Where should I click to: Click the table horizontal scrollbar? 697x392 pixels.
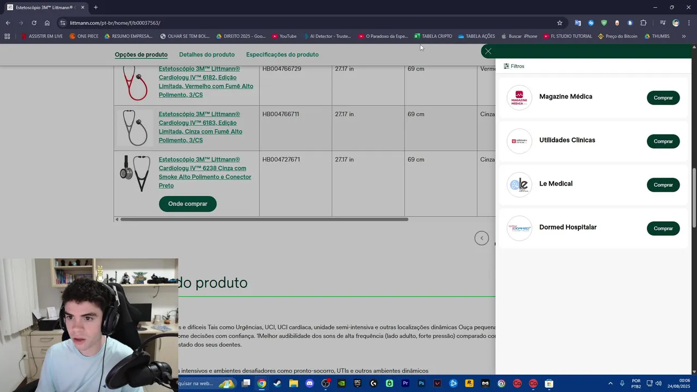[x=264, y=219]
